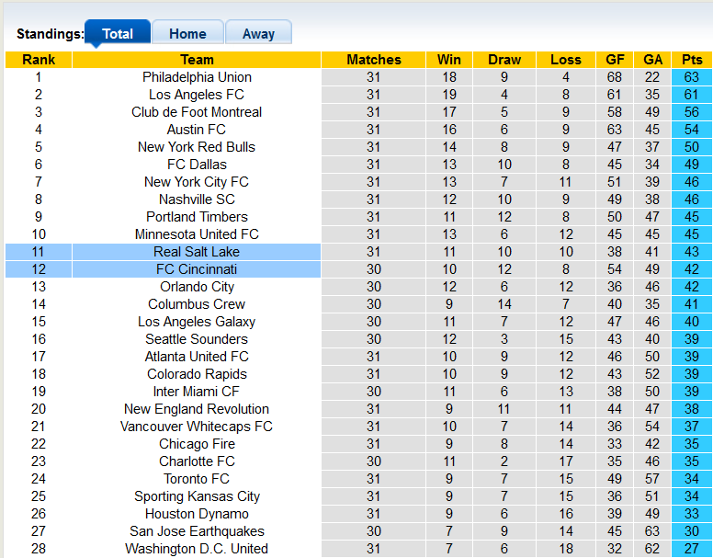Click the Draw column header

(x=504, y=60)
